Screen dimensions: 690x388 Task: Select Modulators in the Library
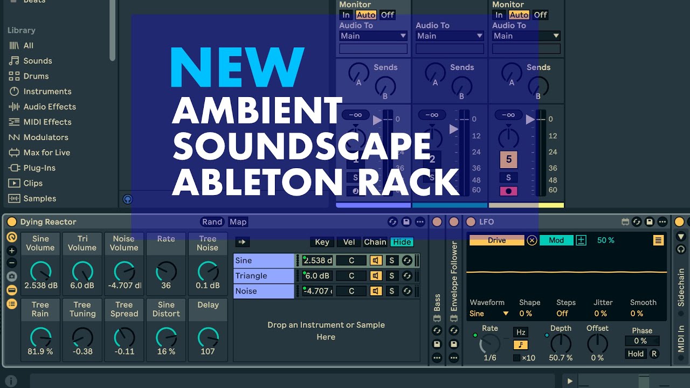click(x=46, y=137)
